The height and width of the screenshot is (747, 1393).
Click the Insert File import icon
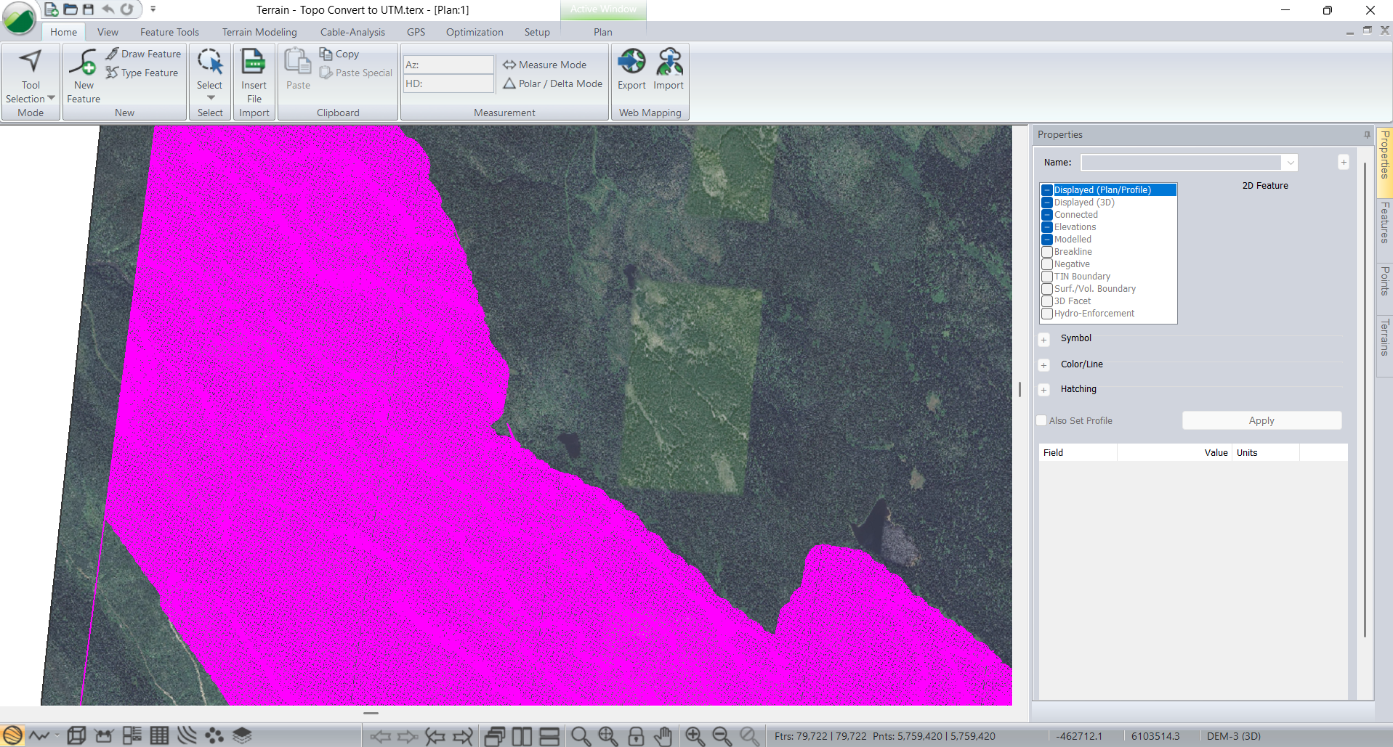[x=254, y=62]
